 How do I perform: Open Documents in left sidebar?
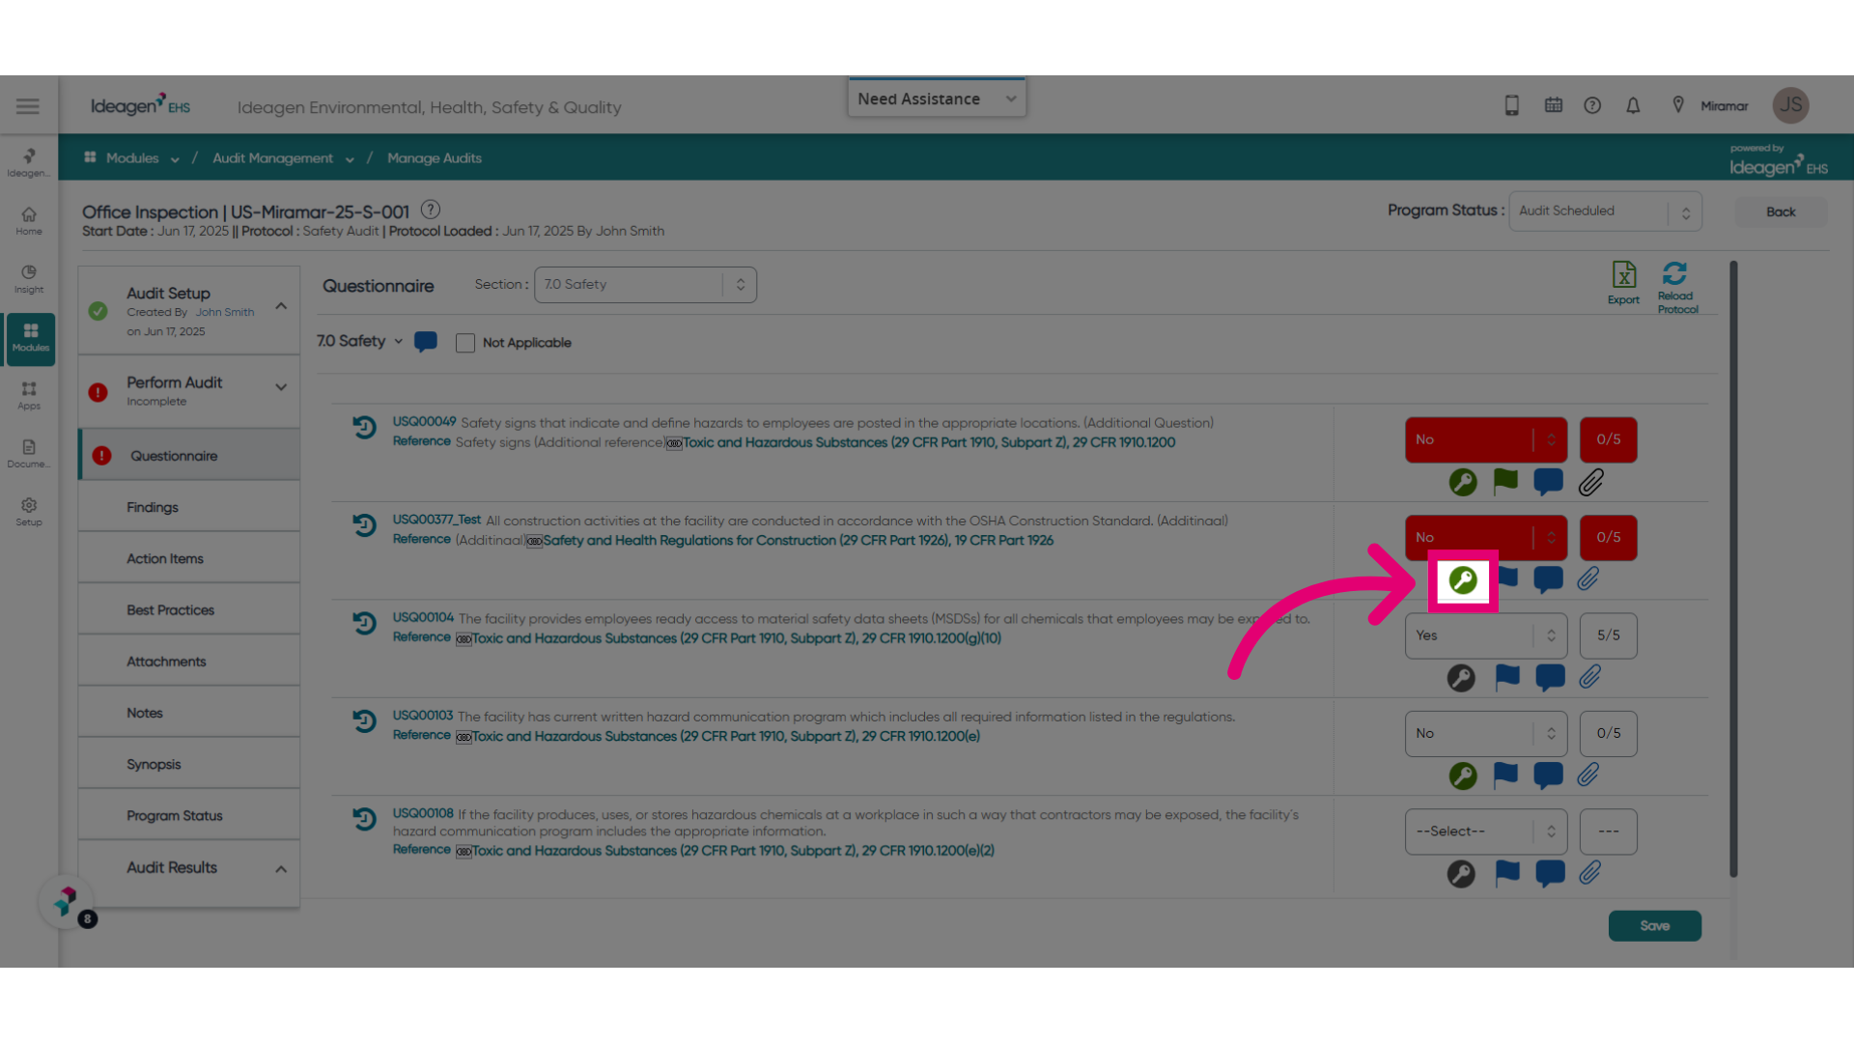click(29, 454)
